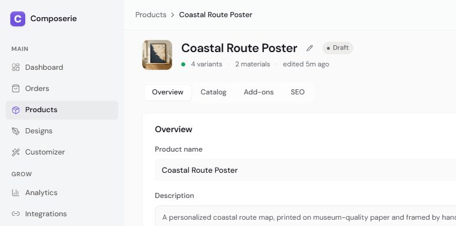Click the MAIN sidebar section label
The image size is (456, 226).
coord(20,49)
